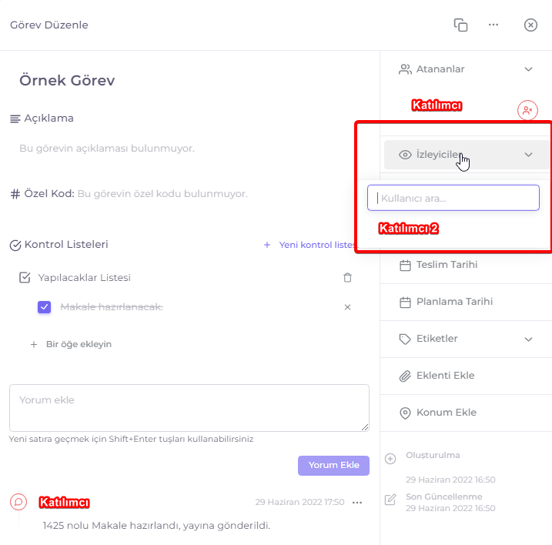Open the three-dot more options menu in header

[493, 25]
